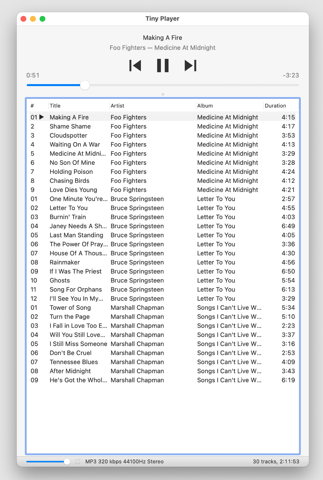Click the now-playing title Making A Fire
The height and width of the screenshot is (480, 323).
coord(162,38)
